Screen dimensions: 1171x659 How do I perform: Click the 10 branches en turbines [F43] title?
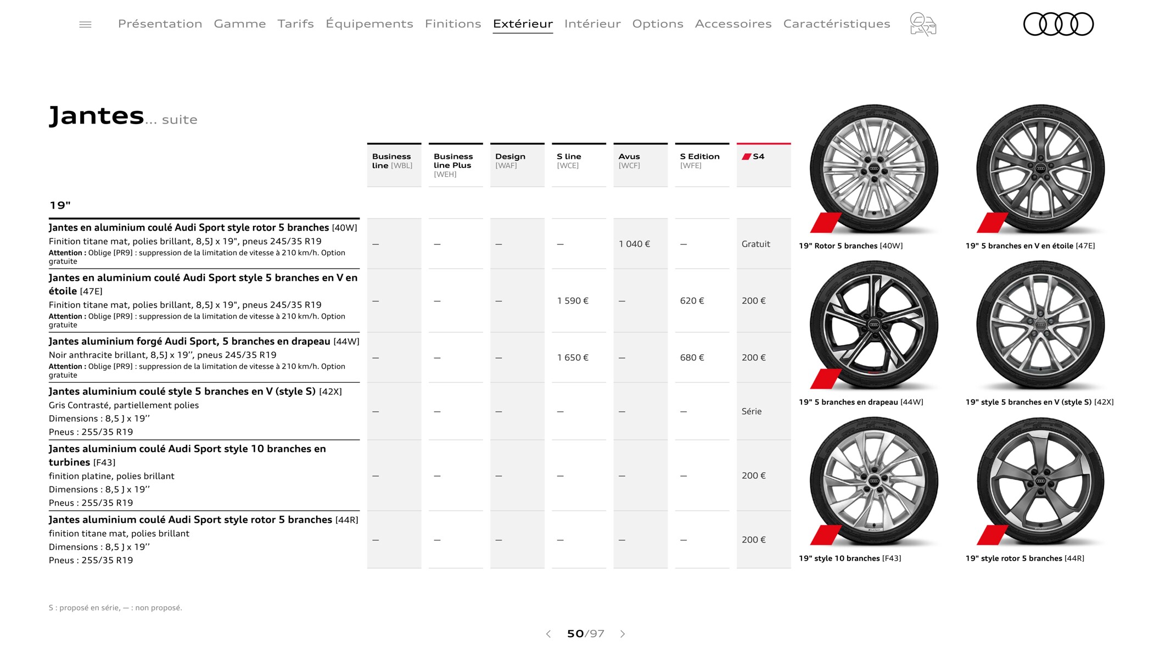point(187,455)
